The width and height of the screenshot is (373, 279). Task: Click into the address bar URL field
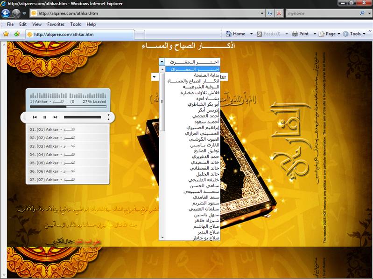point(148,14)
